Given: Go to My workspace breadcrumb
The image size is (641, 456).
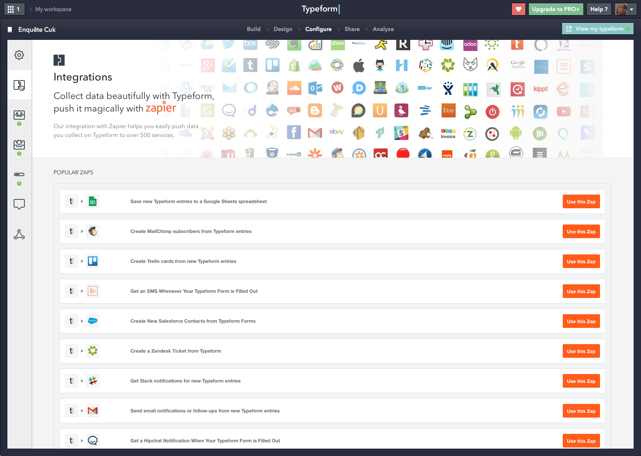Looking at the screenshot, I should [x=53, y=9].
